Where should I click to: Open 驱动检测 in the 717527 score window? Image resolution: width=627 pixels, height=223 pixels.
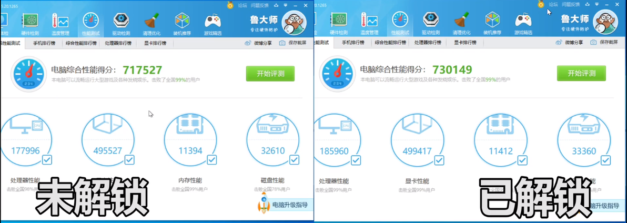click(121, 24)
